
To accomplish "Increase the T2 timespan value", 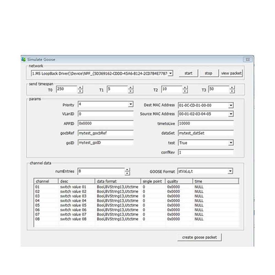I will pos(185,88).
